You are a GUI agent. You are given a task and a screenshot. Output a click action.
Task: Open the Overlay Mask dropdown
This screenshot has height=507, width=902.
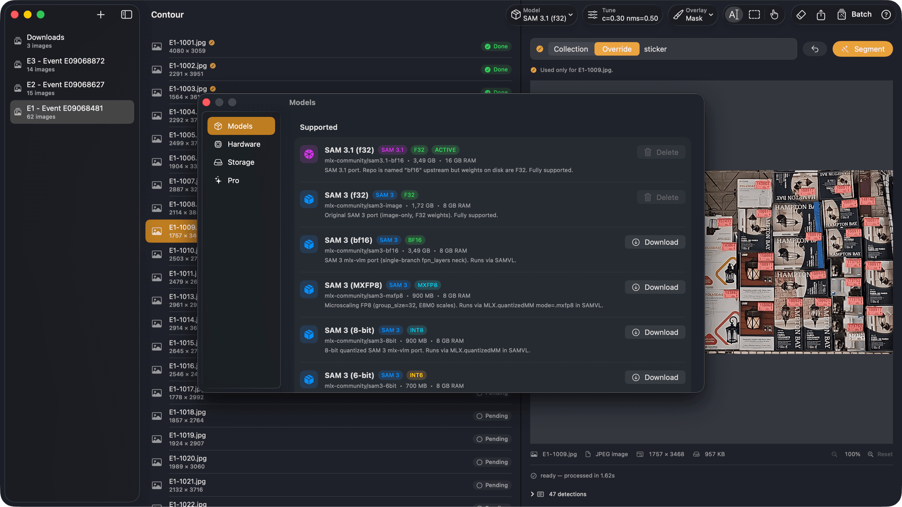tap(693, 15)
